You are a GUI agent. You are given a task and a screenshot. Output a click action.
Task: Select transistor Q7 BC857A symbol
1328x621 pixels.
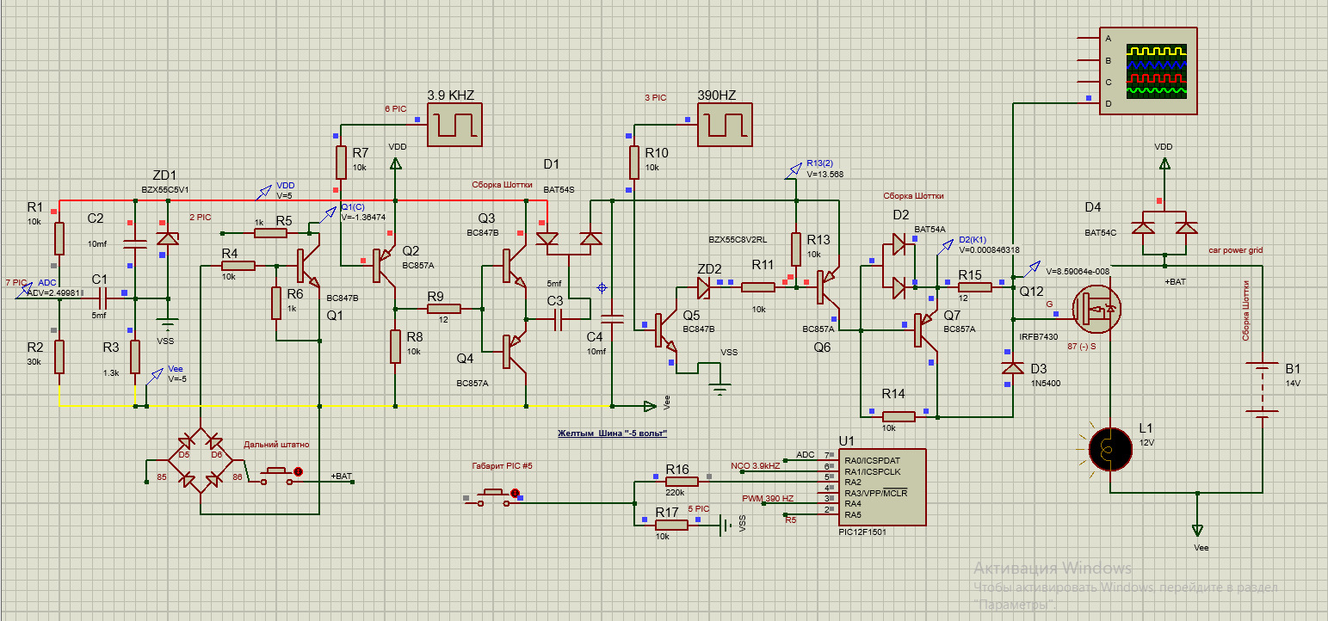pyautogui.click(x=924, y=329)
